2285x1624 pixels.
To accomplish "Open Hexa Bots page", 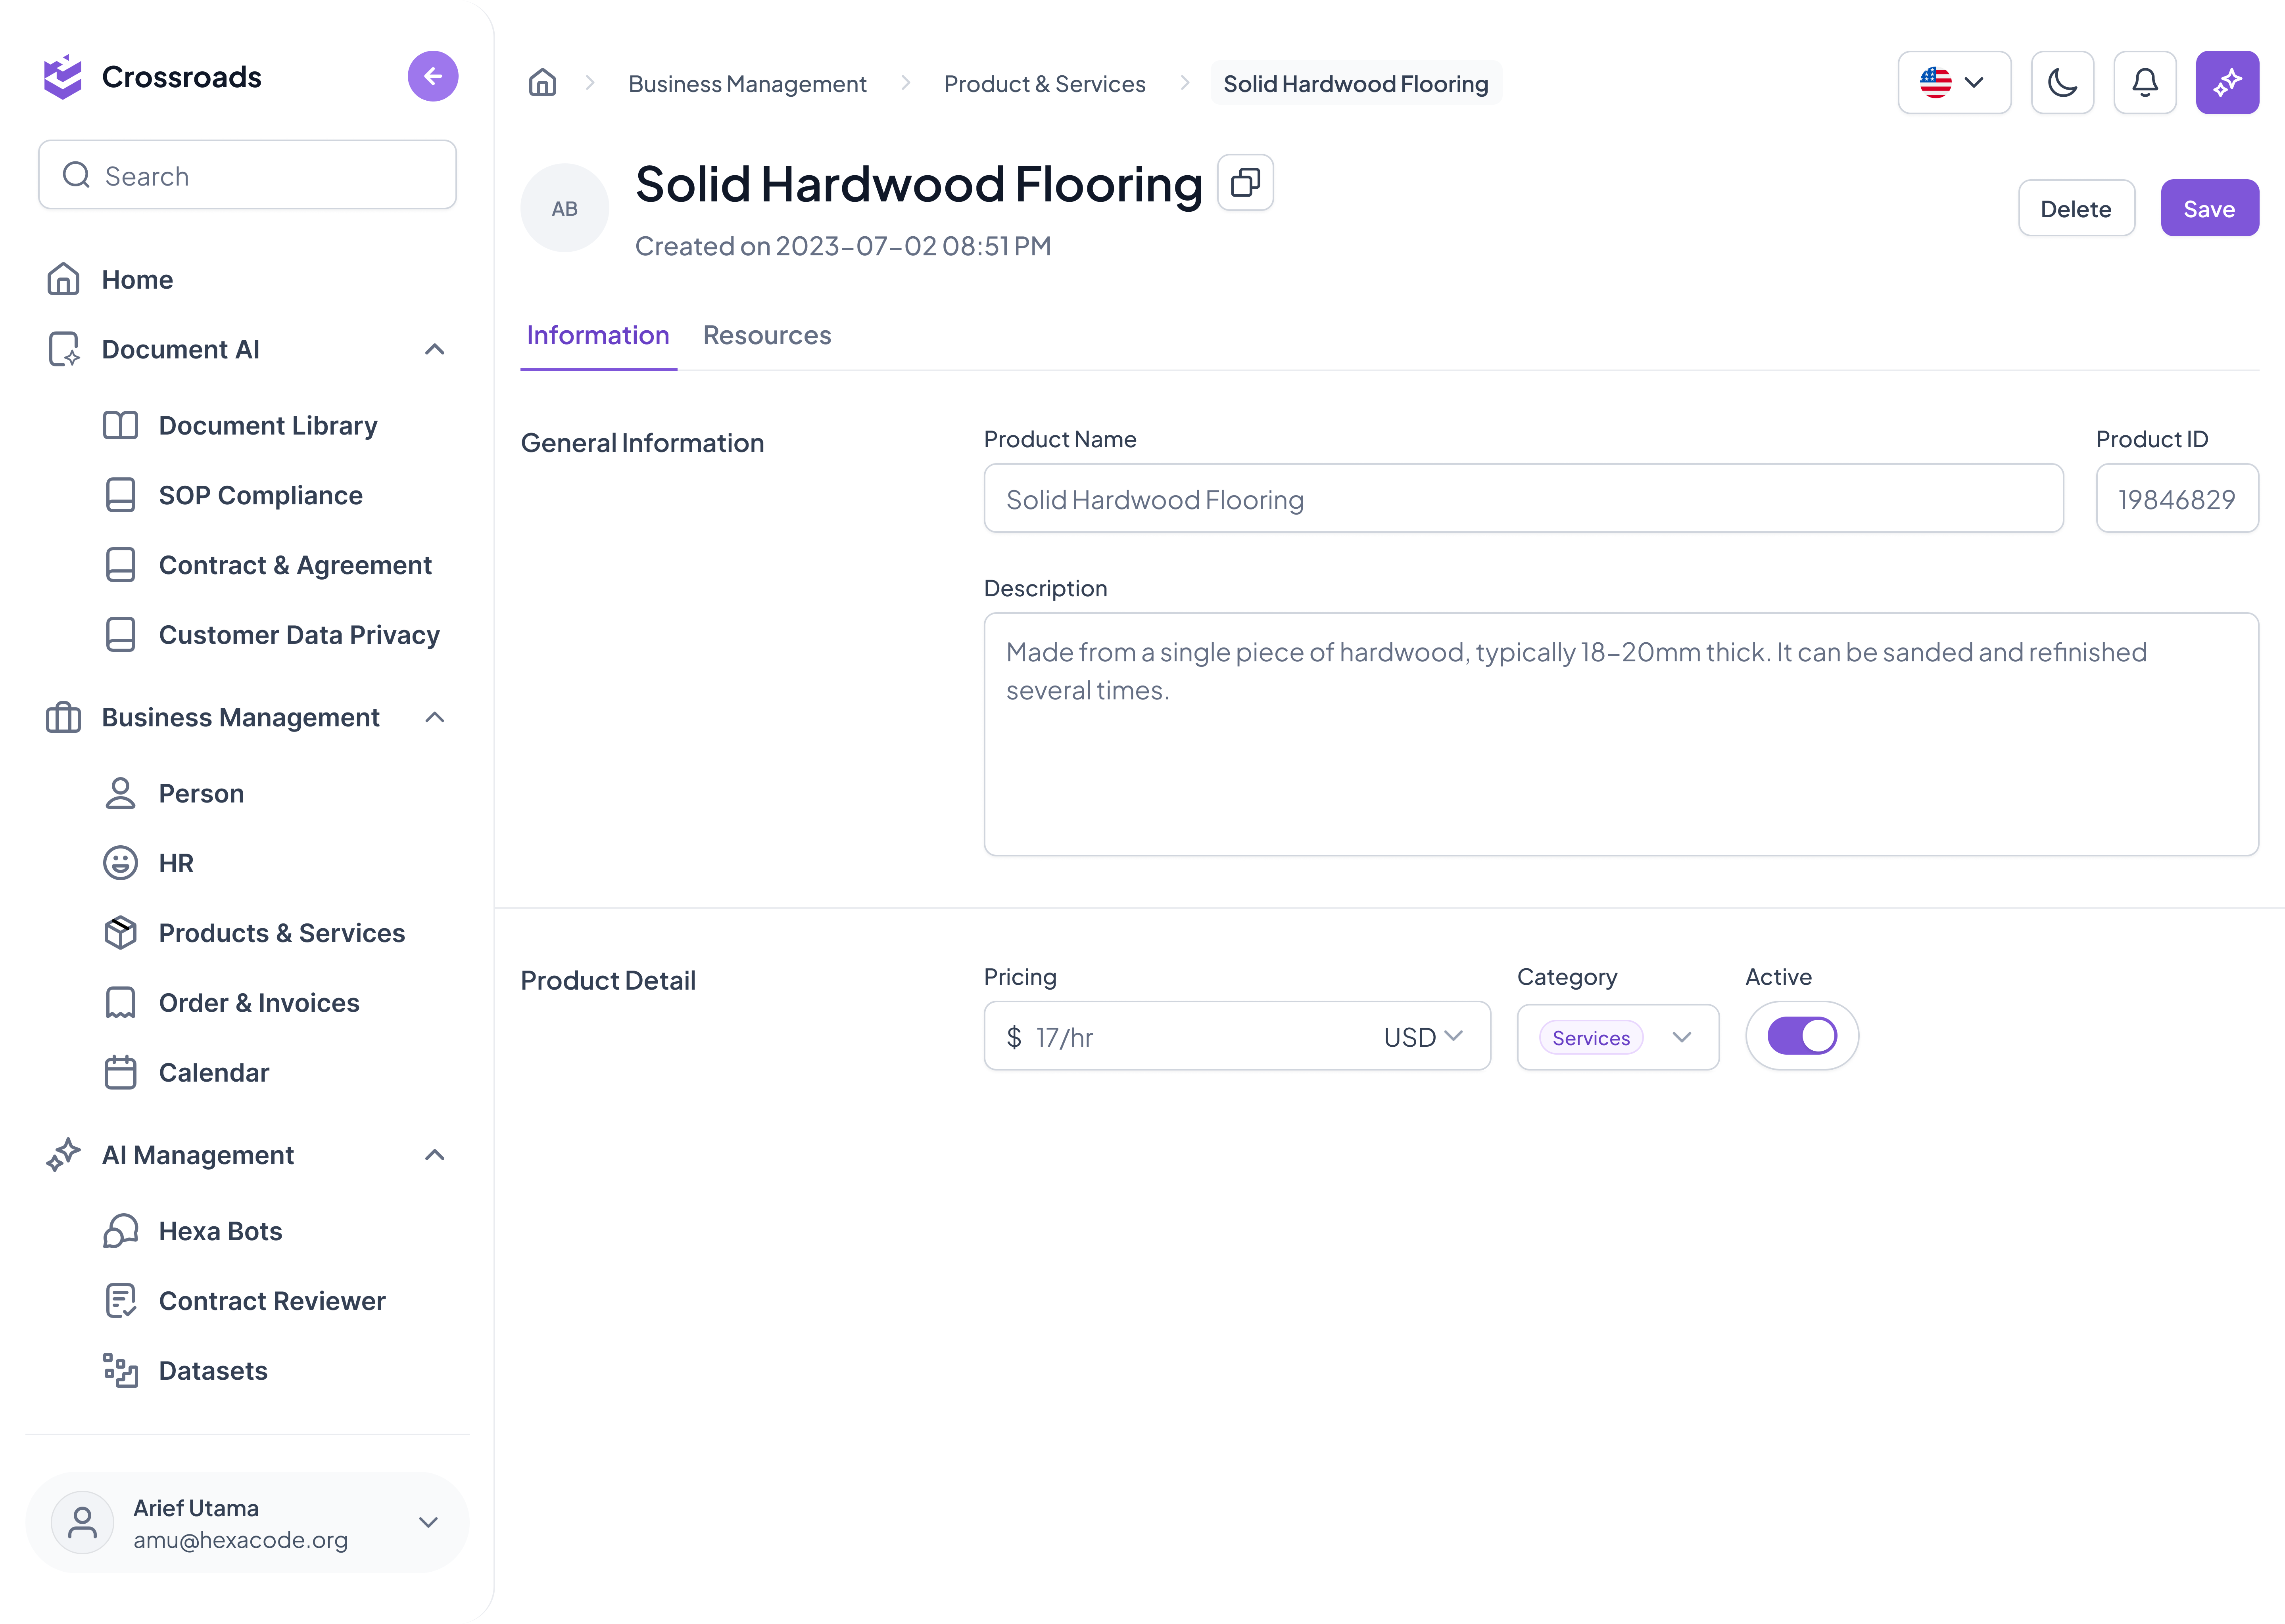I will [220, 1231].
